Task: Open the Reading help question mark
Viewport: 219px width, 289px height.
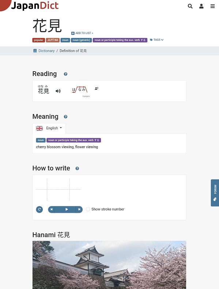Action: (65, 74)
